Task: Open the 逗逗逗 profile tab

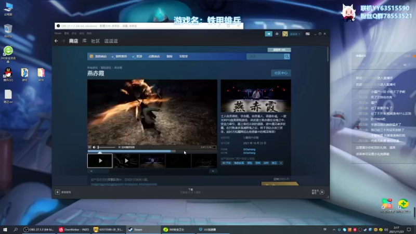Action: (111, 41)
